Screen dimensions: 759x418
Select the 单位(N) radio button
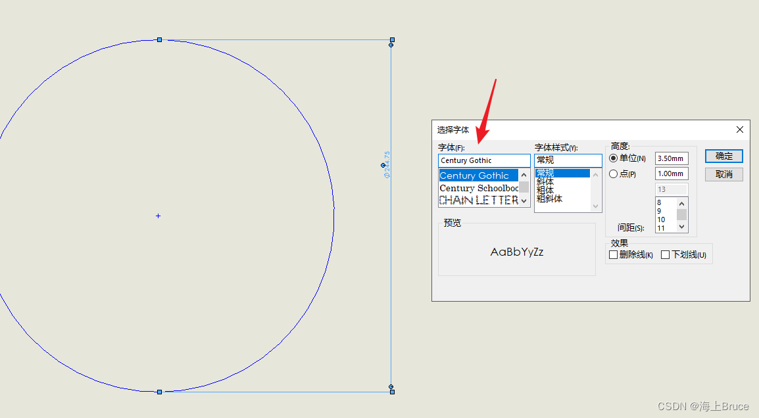pos(613,158)
